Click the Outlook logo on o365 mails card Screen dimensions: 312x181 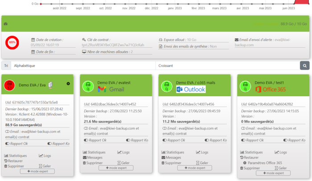pyautogui.click(x=191, y=89)
